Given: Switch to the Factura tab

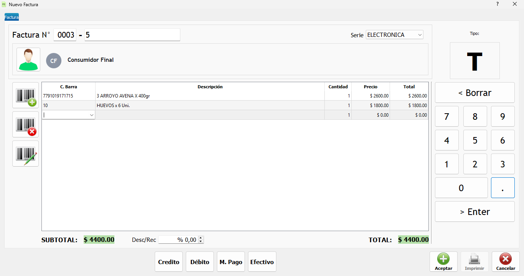Looking at the screenshot, I should pos(12,17).
